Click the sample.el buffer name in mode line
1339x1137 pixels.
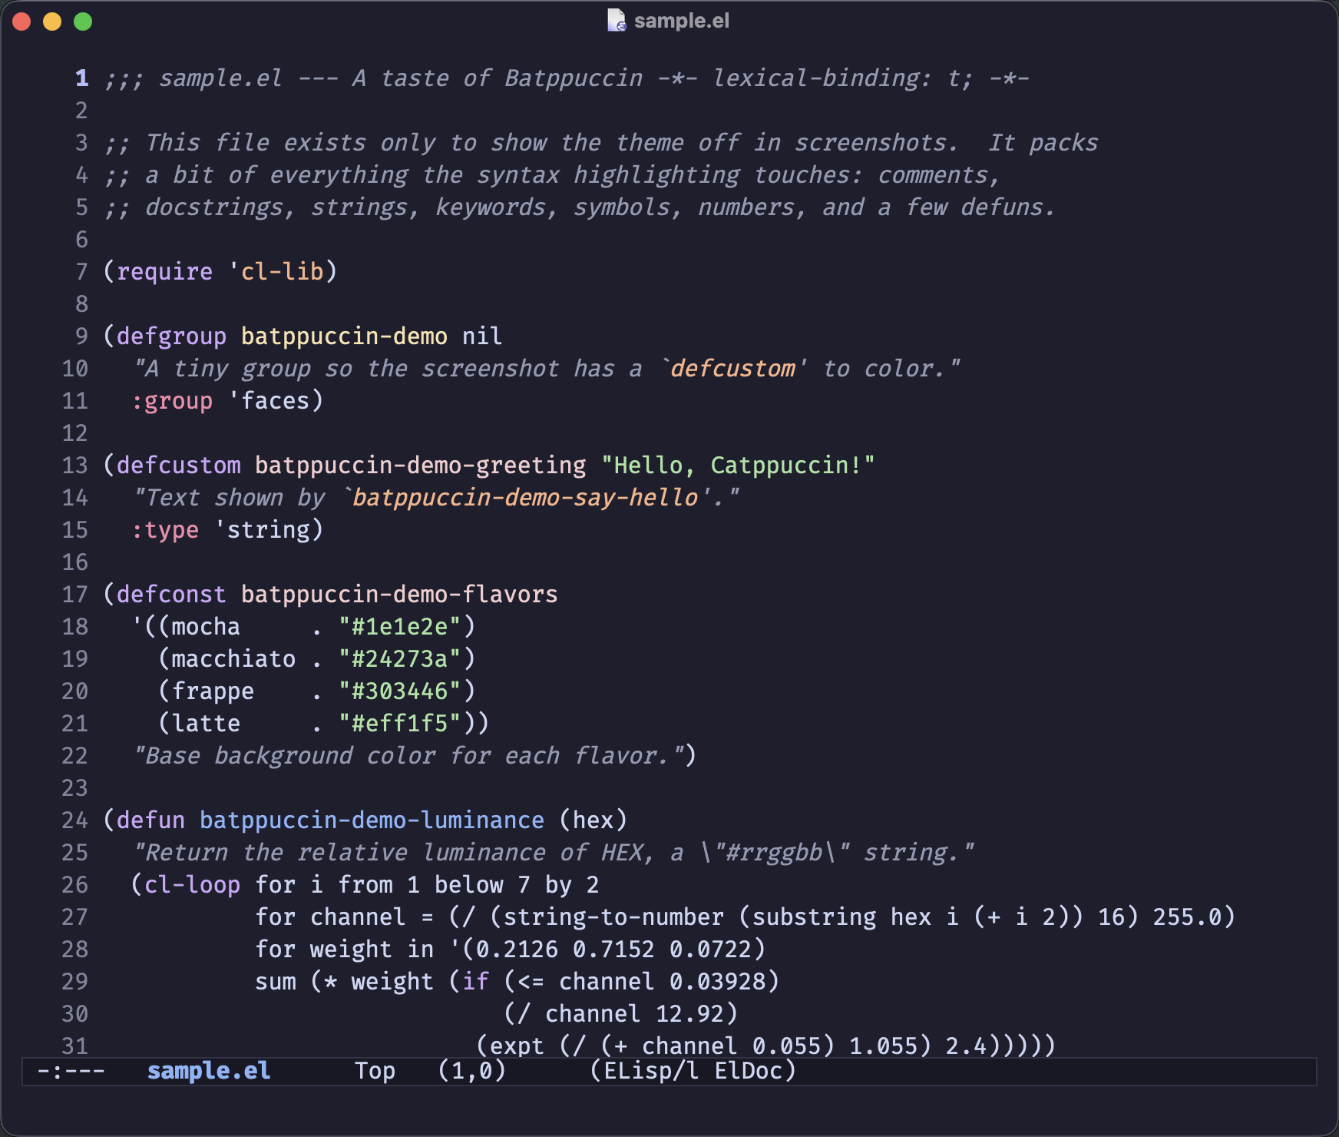pos(209,1071)
